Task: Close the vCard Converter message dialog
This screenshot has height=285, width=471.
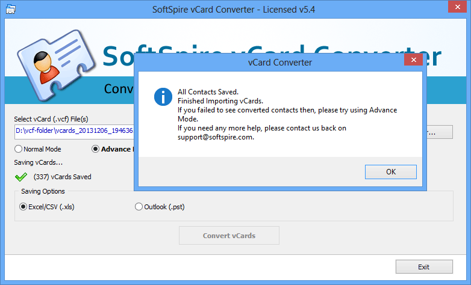Action: 413,61
